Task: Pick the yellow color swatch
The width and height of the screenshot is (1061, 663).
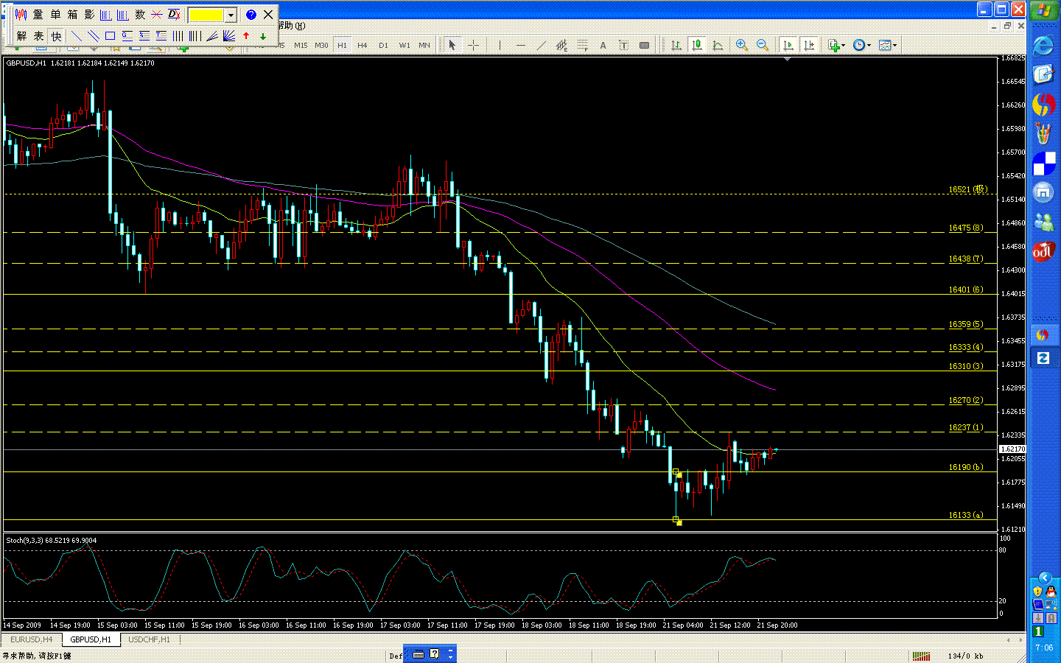Action: (206, 15)
